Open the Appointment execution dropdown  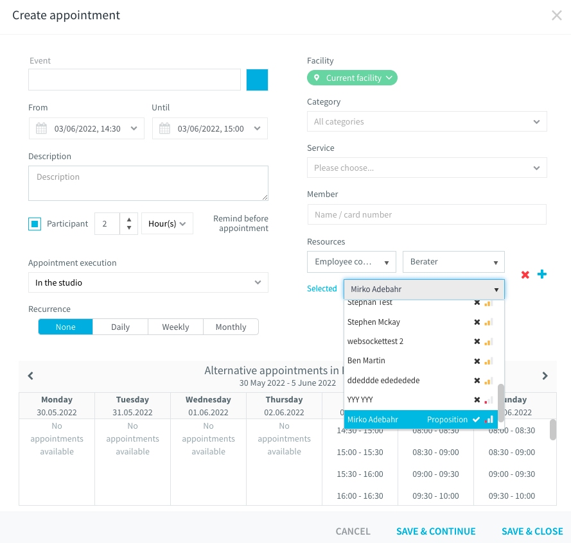(148, 282)
